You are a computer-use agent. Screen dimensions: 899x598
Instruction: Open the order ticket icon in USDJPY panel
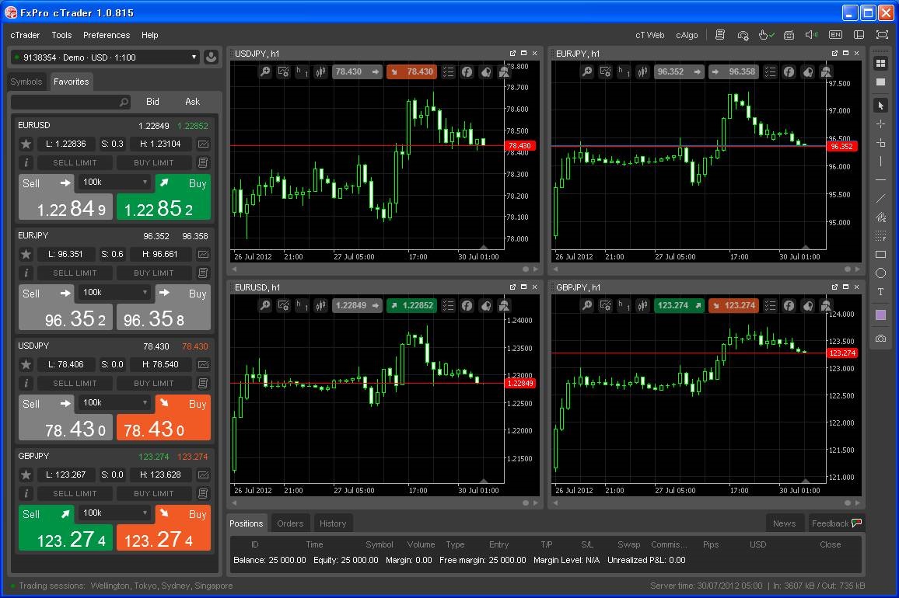click(203, 383)
